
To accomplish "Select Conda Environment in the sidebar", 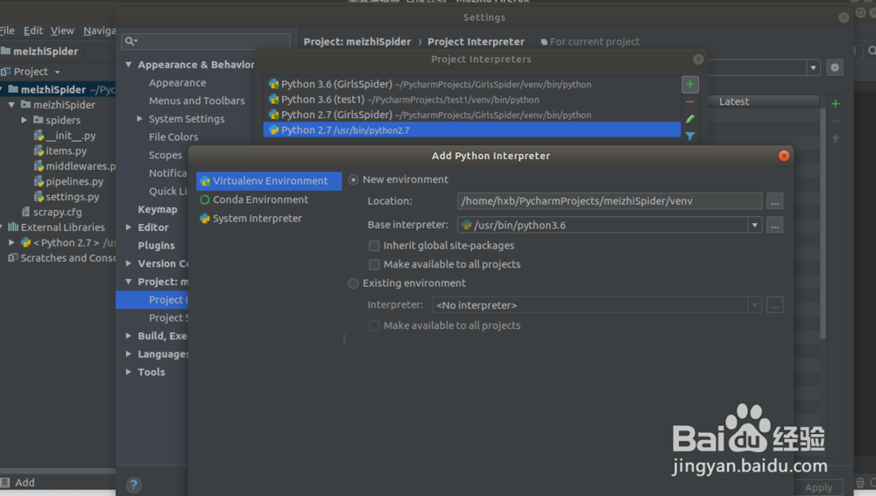I will click(260, 199).
